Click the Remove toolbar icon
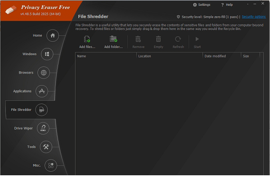 click(138, 39)
